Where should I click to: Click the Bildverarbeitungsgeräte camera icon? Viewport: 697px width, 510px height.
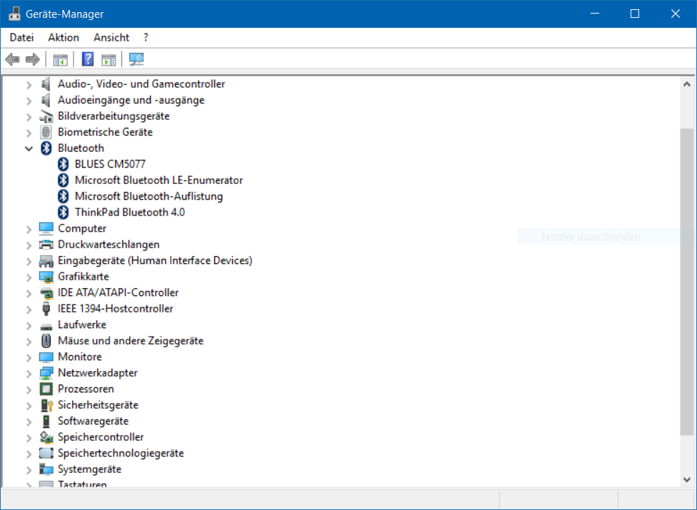click(46, 116)
